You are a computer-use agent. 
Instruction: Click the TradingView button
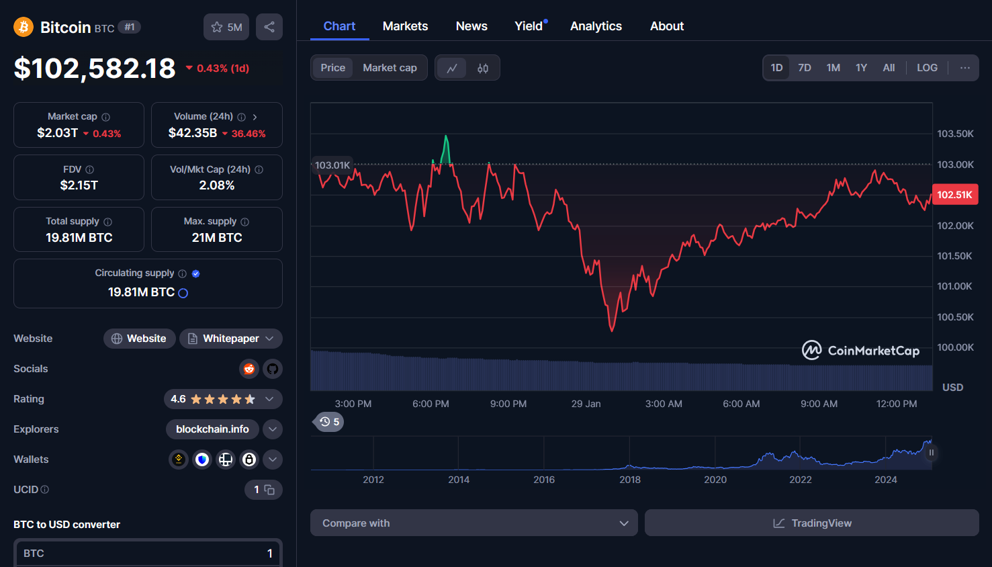[811, 523]
